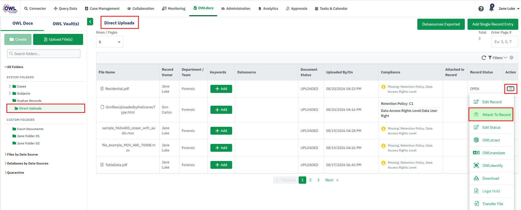Click the Legal Hold icon in the action menu
521x210 pixels.
click(476, 191)
